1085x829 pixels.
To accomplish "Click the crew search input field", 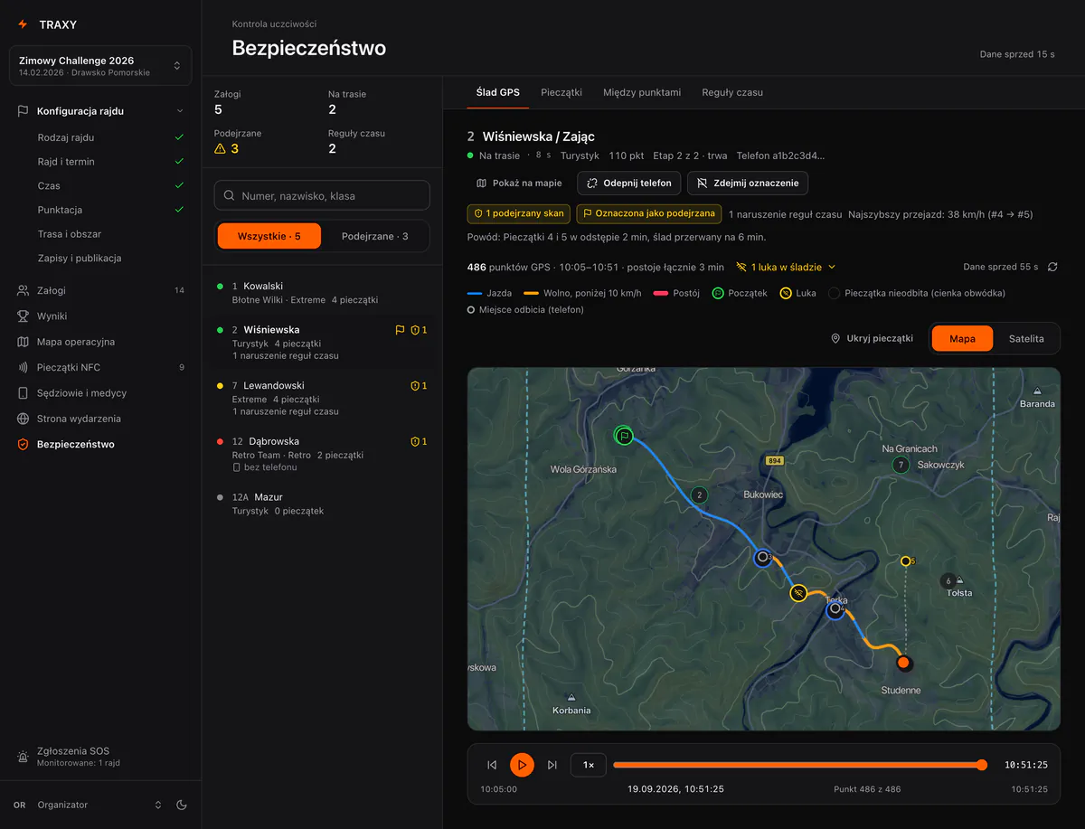I will pos(322,195).
